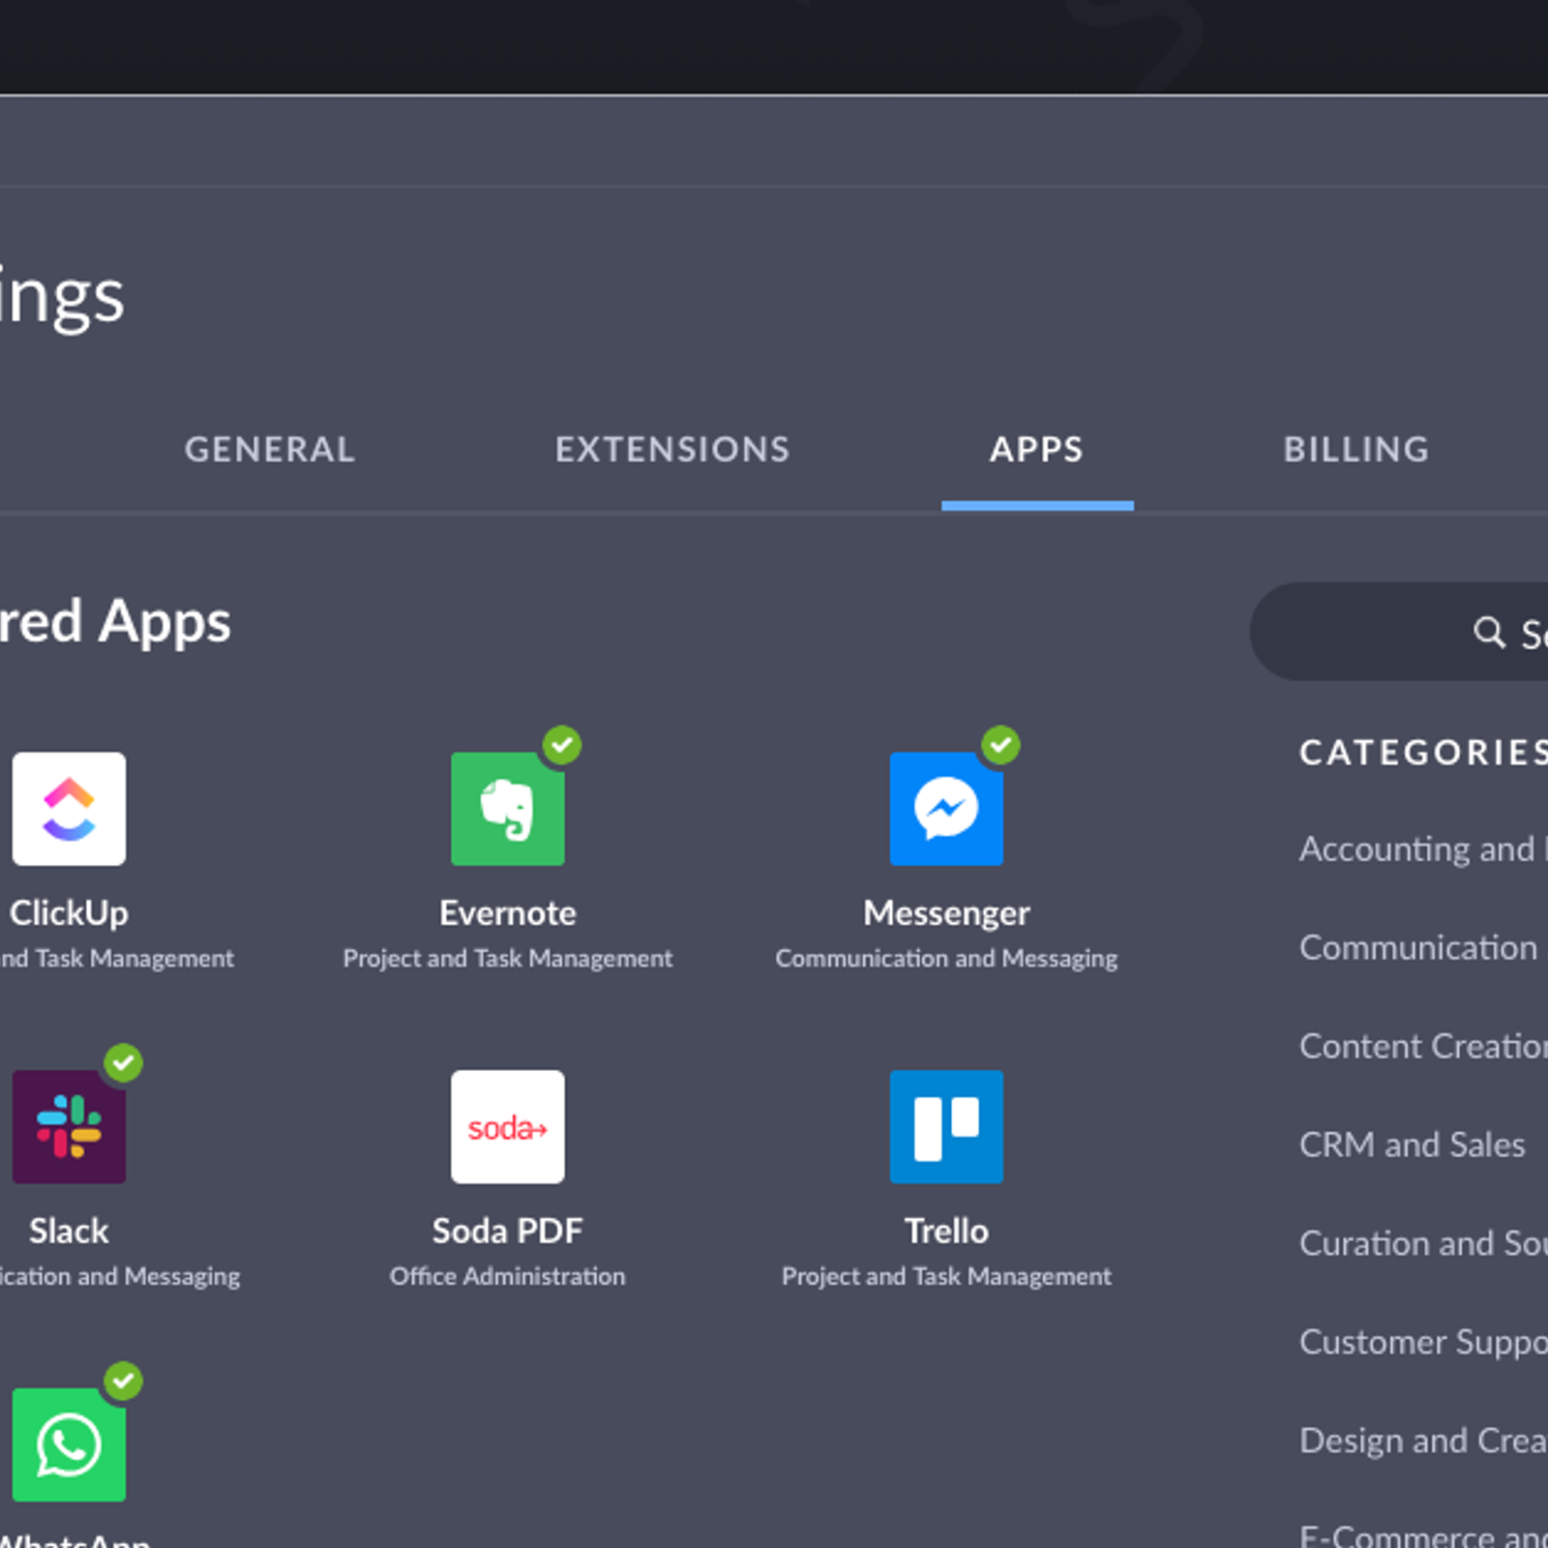Click the Slack app name
This screenshot has width=1548, height=1548.
(x=69, y=1231)
